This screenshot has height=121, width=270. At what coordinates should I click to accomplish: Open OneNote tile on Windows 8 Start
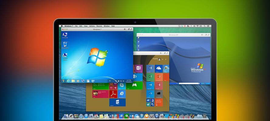pos(138,69)
